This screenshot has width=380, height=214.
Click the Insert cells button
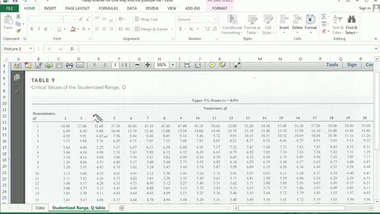(x=284, y=24)
